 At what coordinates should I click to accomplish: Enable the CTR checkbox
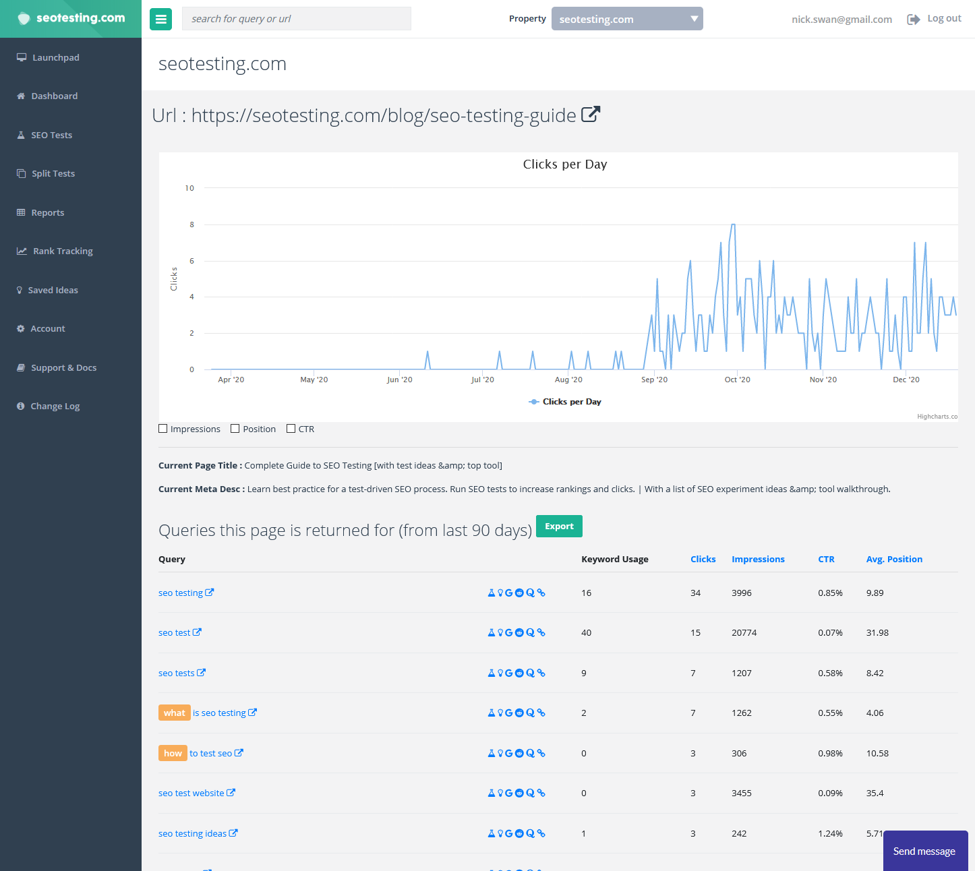(x=291, y=429)
